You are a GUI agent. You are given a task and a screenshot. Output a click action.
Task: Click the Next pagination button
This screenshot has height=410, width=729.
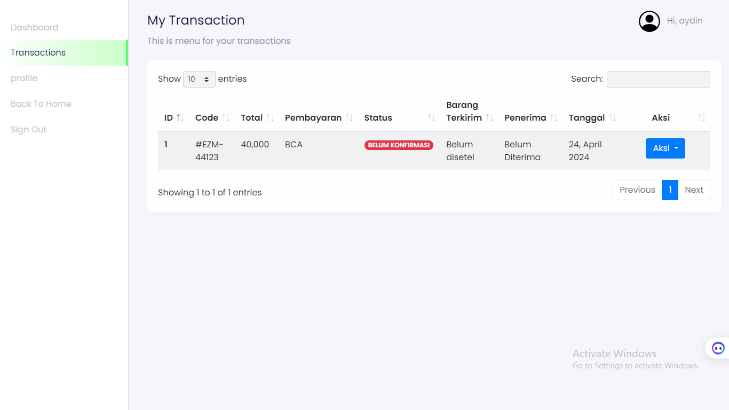click(694, 190)
